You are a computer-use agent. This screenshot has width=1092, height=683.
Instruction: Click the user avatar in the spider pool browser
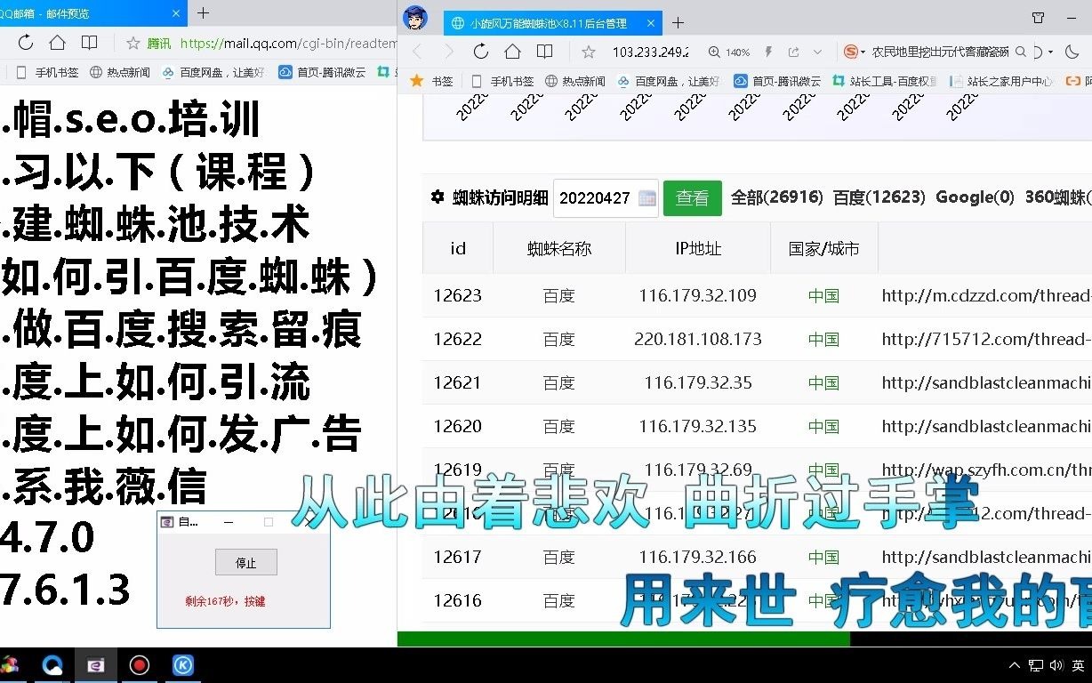415,18
